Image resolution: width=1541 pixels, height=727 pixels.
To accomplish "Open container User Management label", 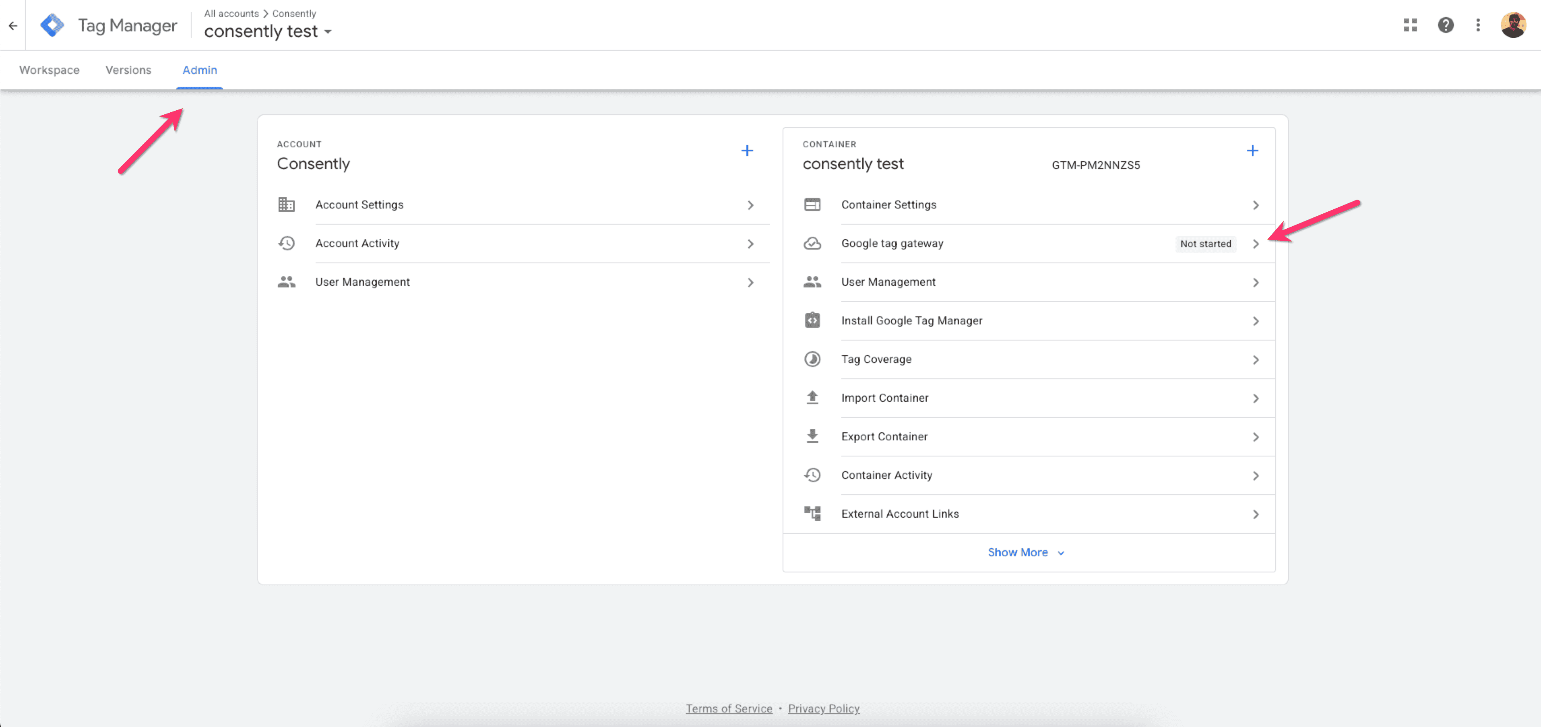I will (x=888, y=282).
